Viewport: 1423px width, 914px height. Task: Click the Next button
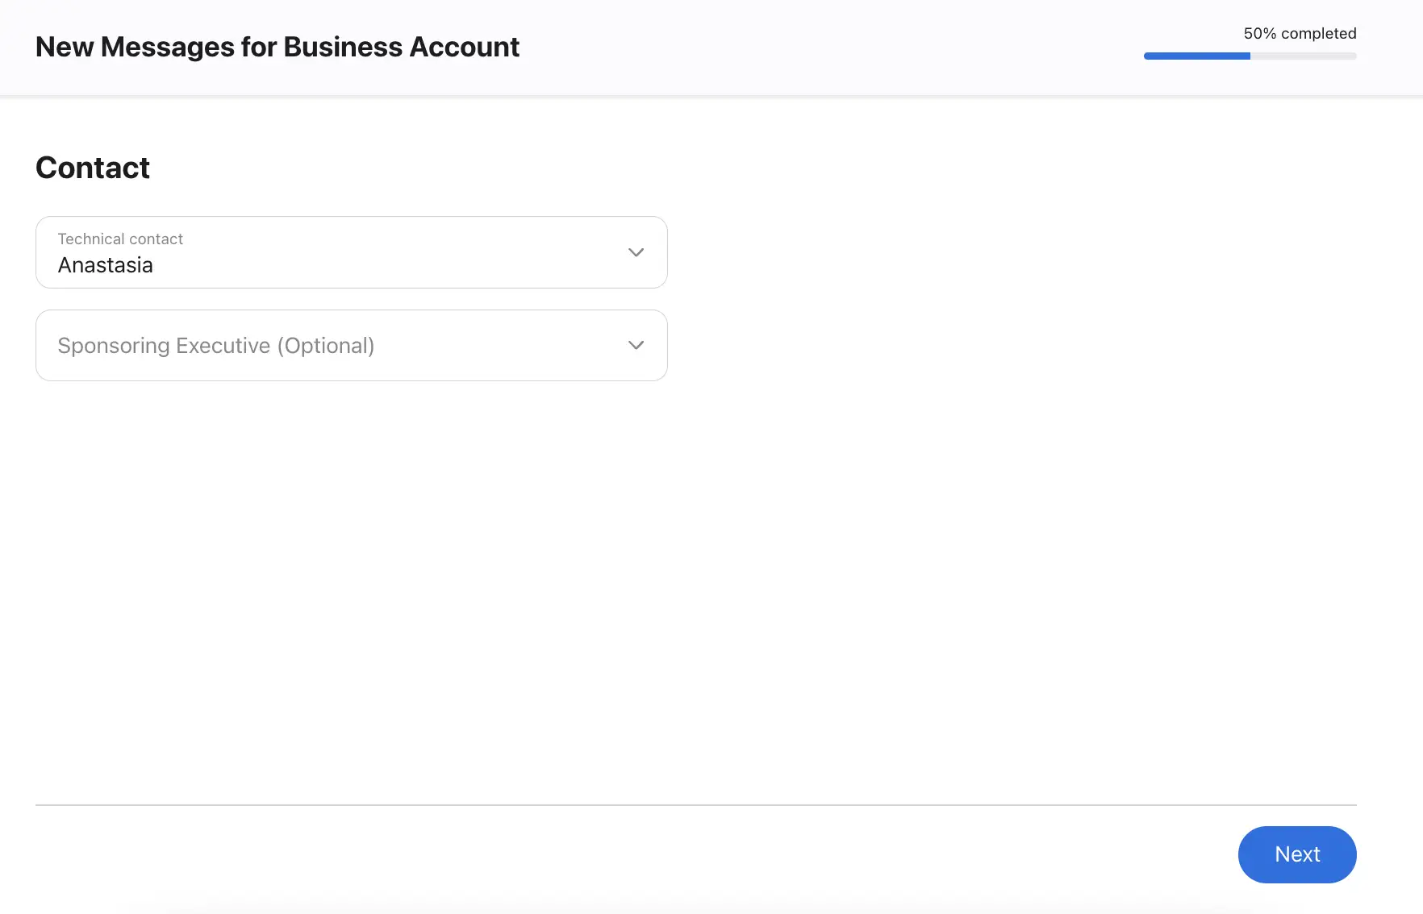pyautogui.click(x=1296, y=854)
